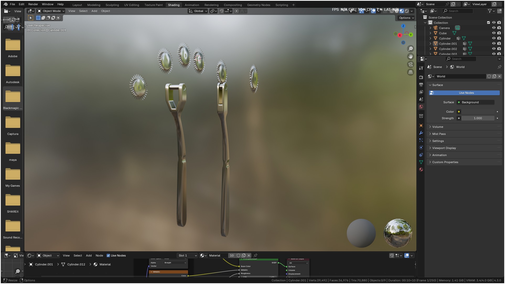Disable Camera render visibility in outliner
The height and width of the screenshot is (284, 505).
click(499, 28)
